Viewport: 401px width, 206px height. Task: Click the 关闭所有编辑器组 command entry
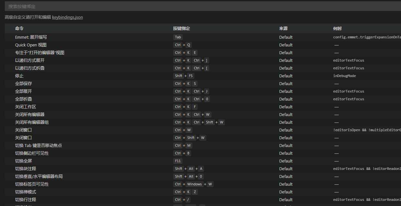32,122
